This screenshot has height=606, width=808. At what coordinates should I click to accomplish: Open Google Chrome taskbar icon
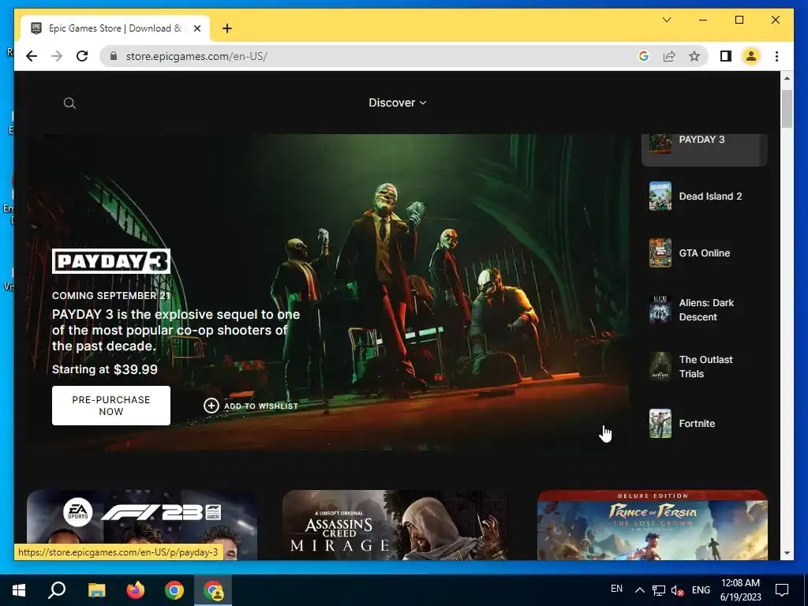pyautogui.click(x=174, y=590)
